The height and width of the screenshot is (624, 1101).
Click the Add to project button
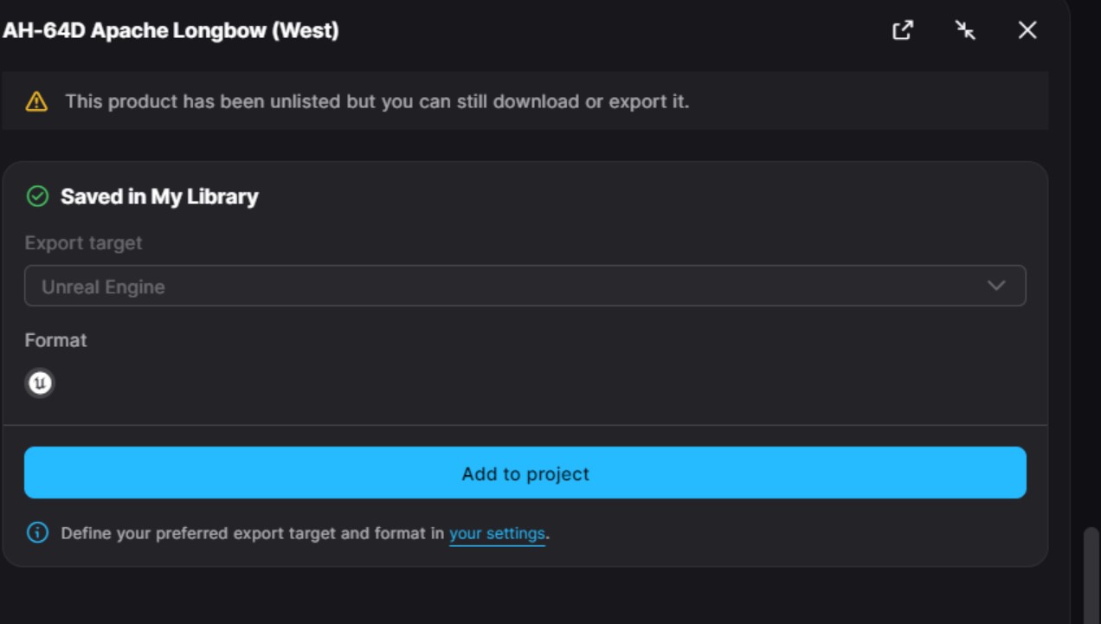pos(525,473)
